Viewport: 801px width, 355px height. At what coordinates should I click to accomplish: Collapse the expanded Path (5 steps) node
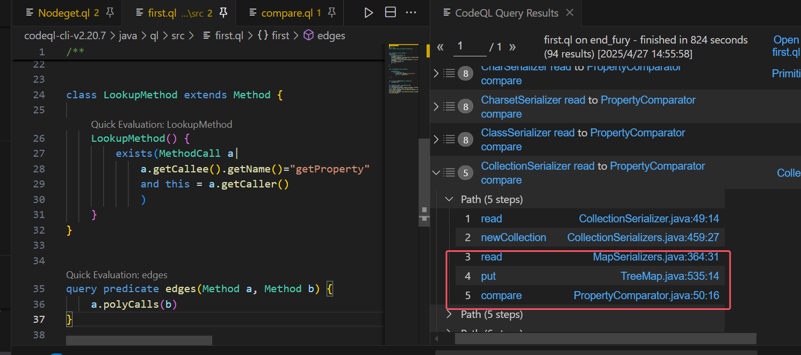point(449,199)
